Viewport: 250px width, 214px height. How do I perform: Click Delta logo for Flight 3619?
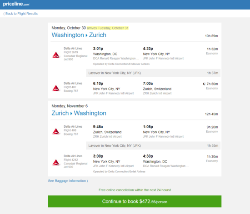point(56,55)
